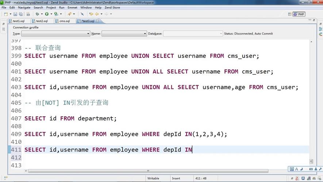Switch to the cms.sql tab

pyautogui.click(x=63, y=21)
